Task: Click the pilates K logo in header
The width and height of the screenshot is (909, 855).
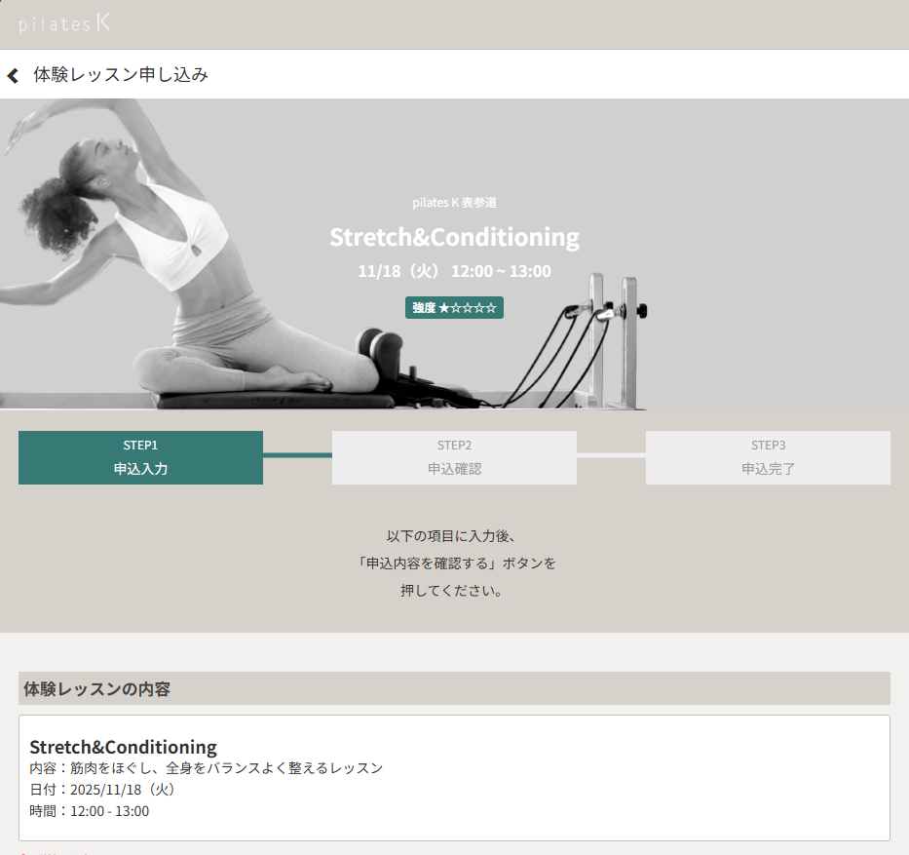Action: 64,23
